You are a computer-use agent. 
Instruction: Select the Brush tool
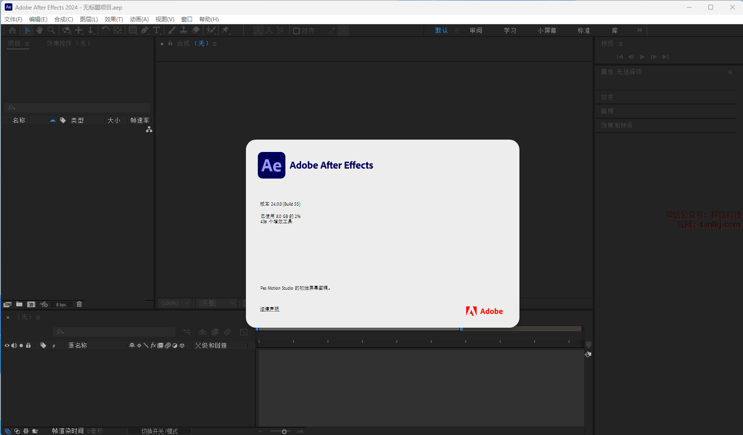172,30
